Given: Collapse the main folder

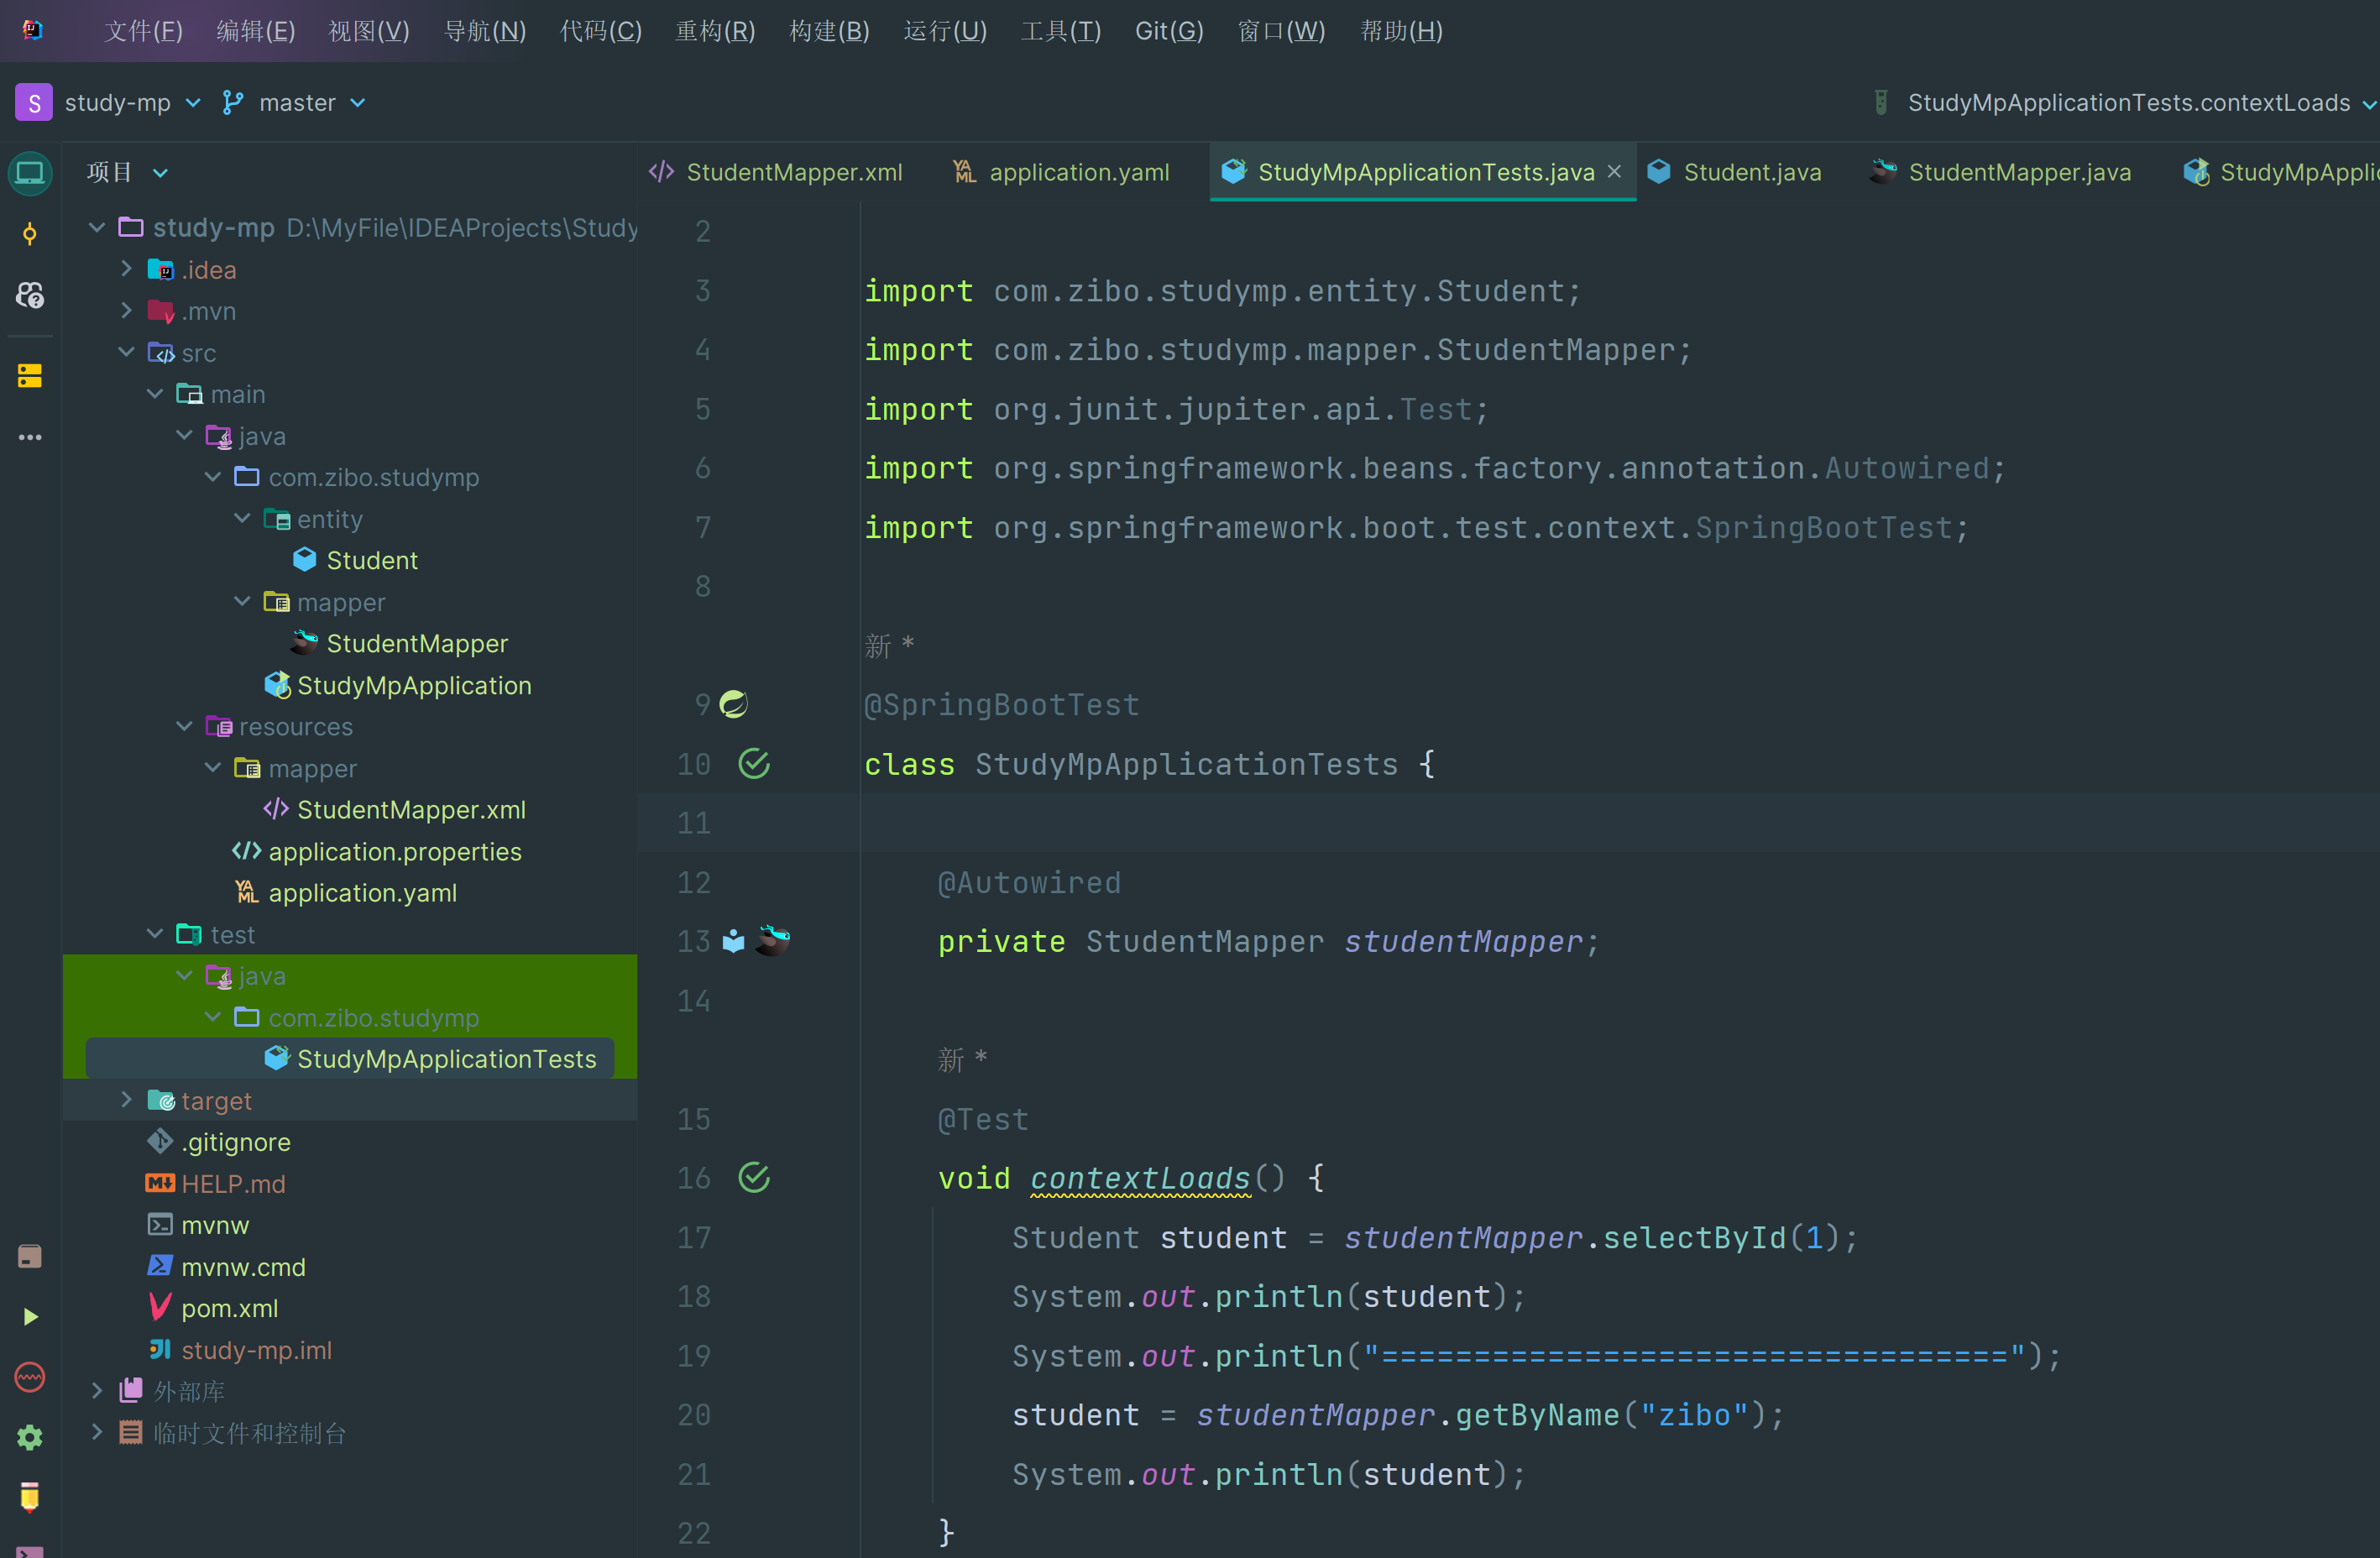Looking at the screenshot, I should (155, 394).
